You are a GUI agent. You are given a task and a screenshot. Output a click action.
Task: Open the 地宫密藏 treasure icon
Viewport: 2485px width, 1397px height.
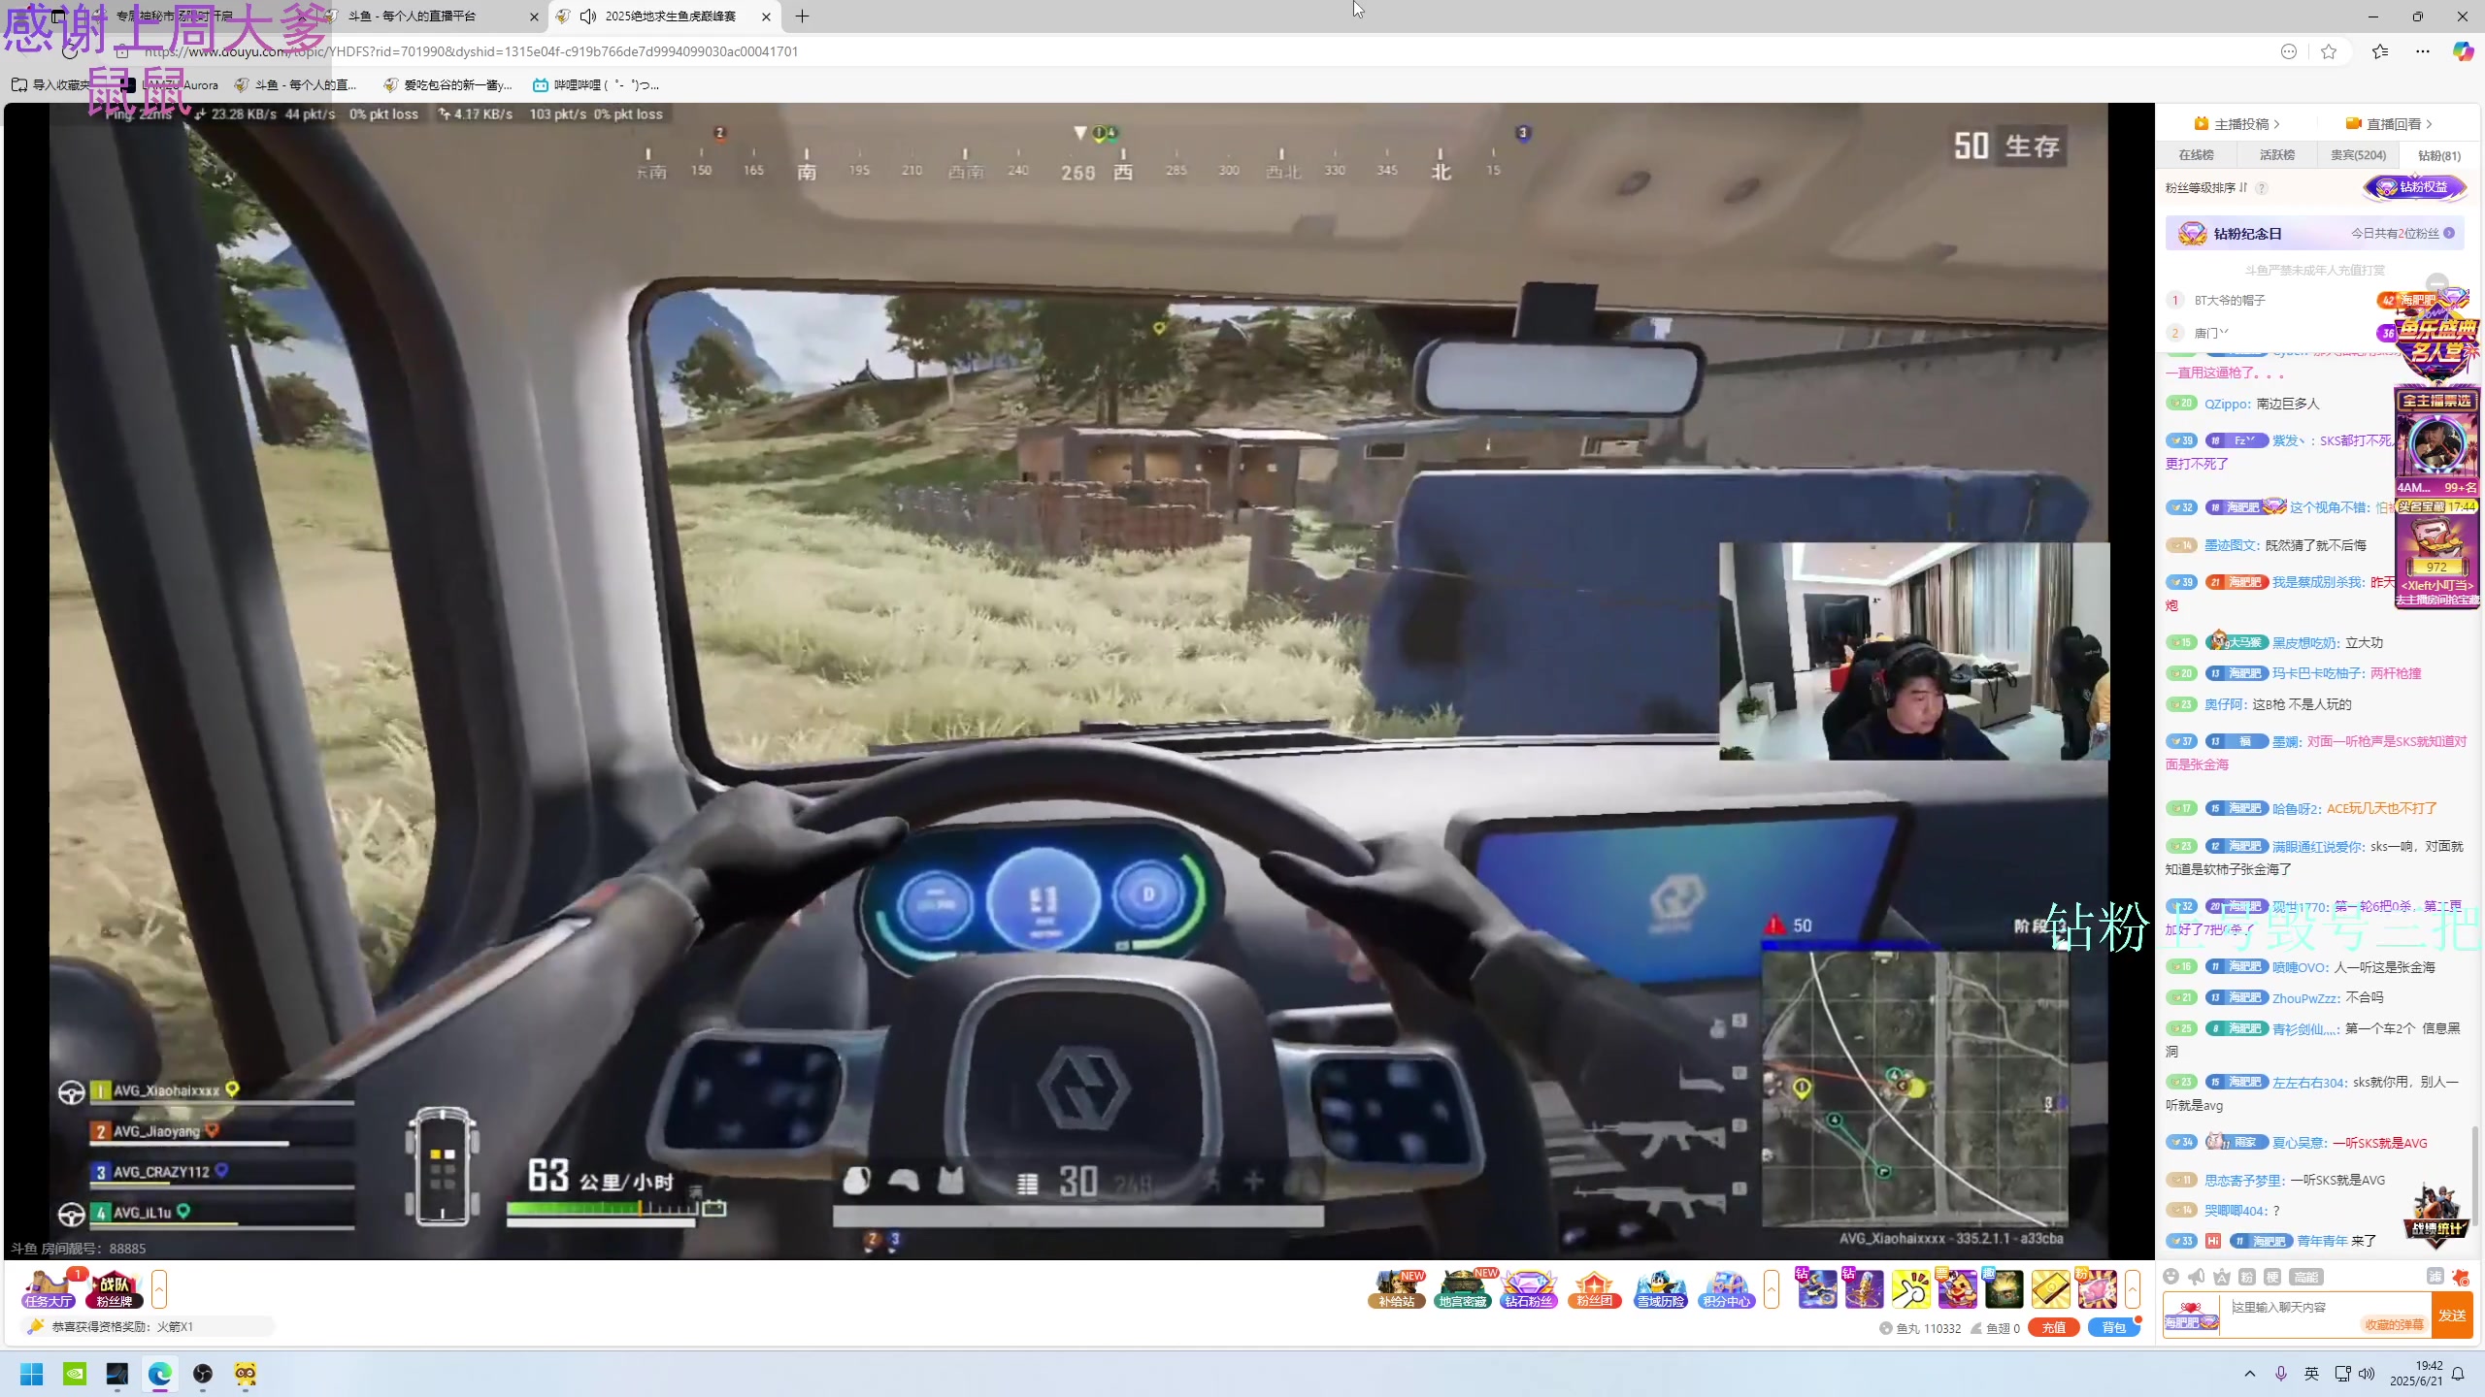1463,1288
